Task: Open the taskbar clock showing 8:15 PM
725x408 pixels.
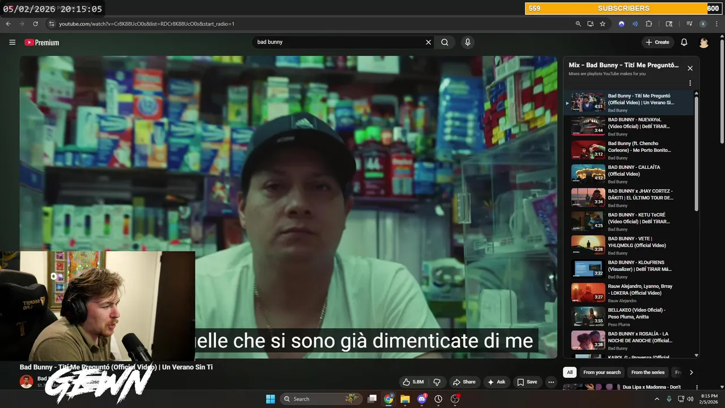Action: (x=709, y=399)
